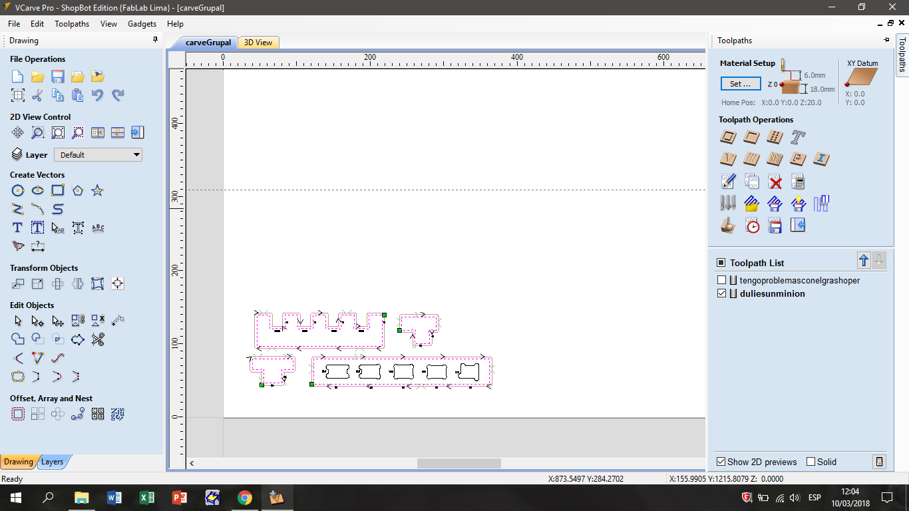Click the Windows Start button
909x511 pixels.
[x=16, y=498]
